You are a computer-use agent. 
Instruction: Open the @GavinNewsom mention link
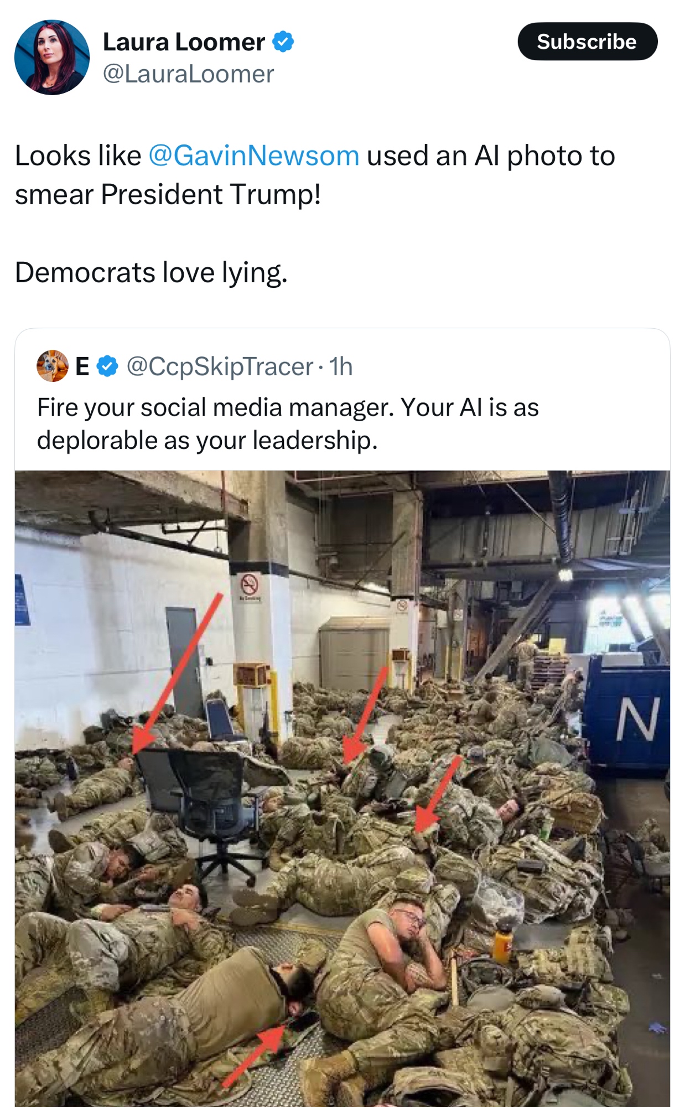click(254, 156)
